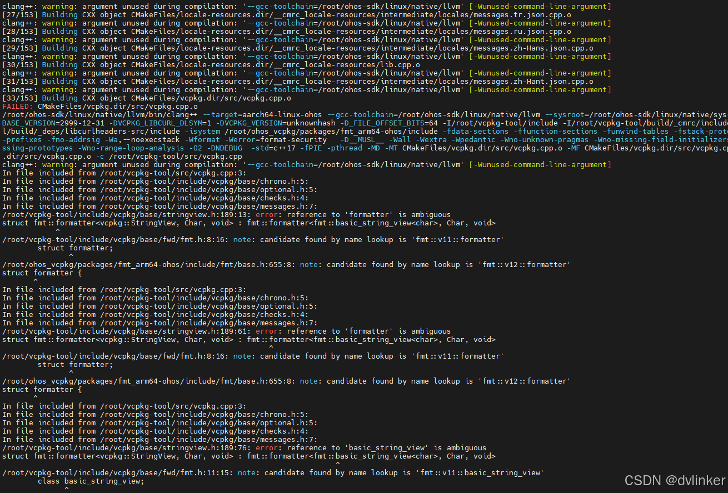Screen dimensions: 728x493
Task: Select the '[33/153] Building CXX object' vcpkg.cpp.o line
Action: tap(147, 98)
